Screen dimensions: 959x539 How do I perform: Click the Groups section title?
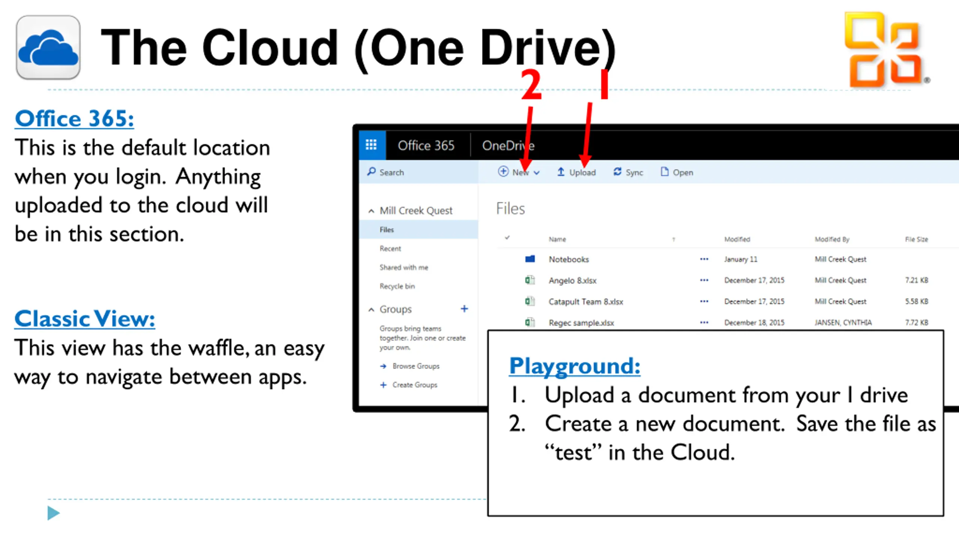[396, 309]
